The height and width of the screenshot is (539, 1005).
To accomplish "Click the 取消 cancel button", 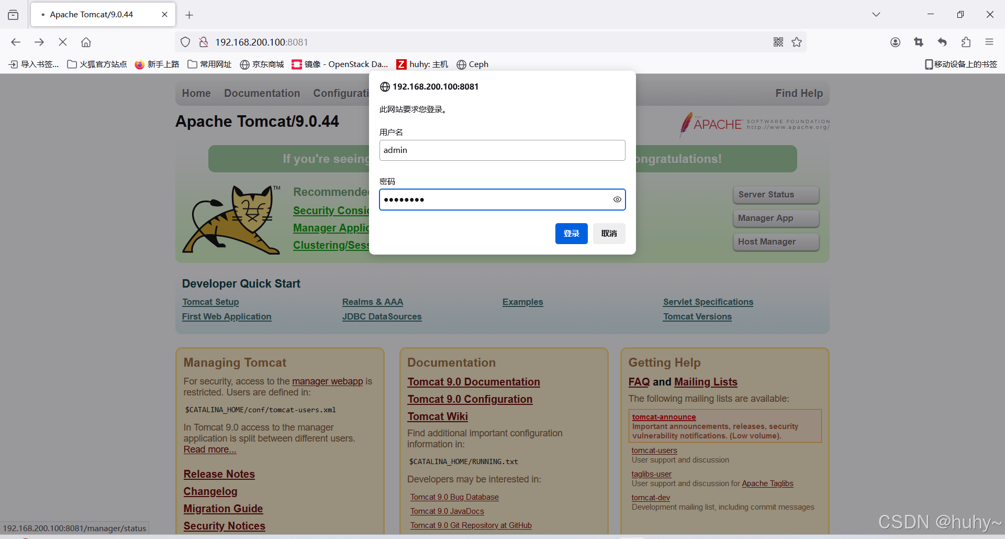I will (x=609, y=234).
